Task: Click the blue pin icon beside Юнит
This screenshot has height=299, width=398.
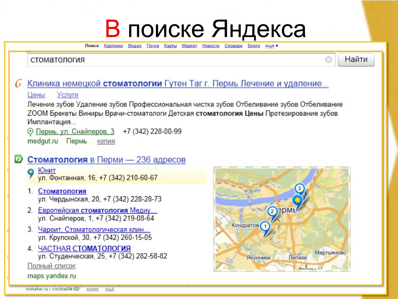Action: [31, 173]
